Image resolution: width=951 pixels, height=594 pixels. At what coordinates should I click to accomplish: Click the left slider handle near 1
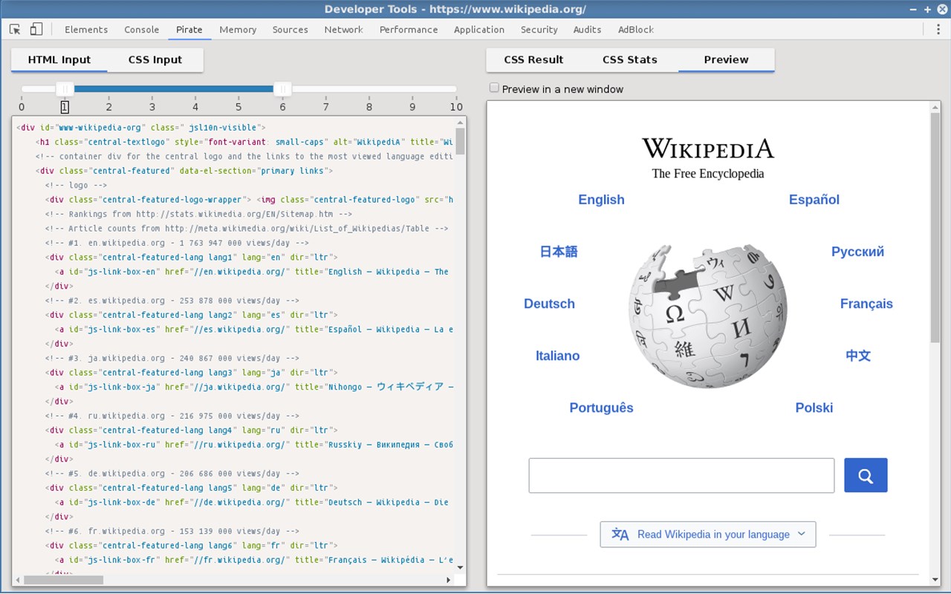point(65,89)
